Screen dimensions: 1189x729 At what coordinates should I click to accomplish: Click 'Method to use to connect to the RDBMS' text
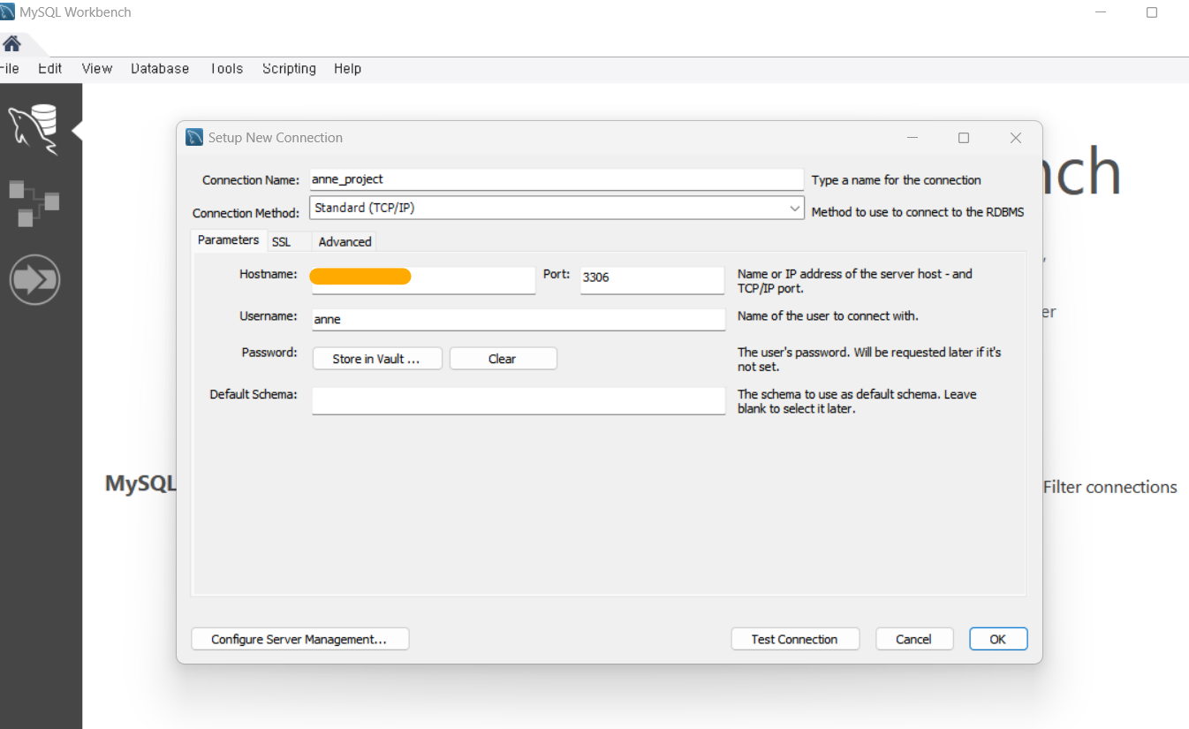point(918,212)
